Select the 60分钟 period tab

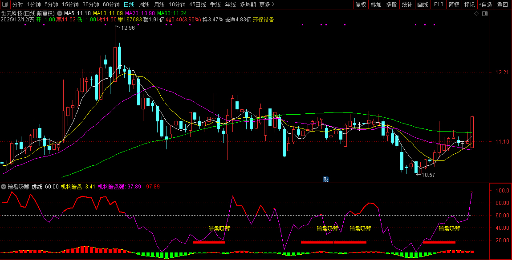click(111, 4)
